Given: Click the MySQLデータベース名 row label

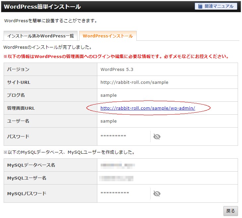Looking at the screenshot, I should 31,165.
